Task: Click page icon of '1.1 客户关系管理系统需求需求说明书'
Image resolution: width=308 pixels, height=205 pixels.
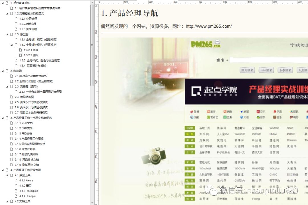Action: [x=12, y=8]
